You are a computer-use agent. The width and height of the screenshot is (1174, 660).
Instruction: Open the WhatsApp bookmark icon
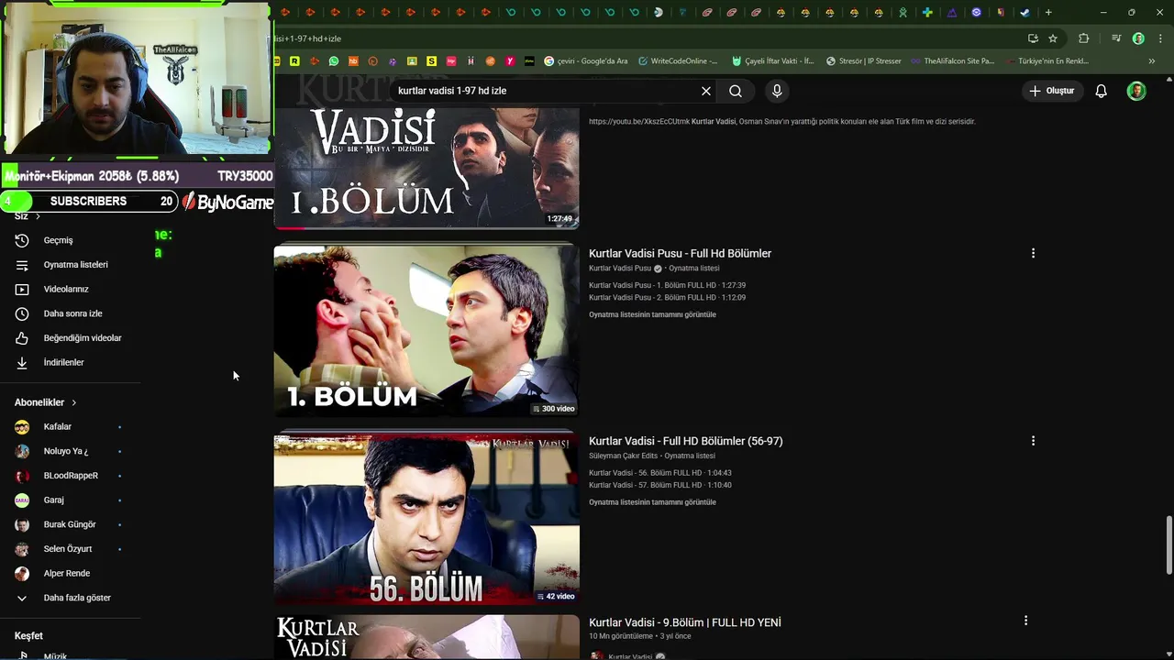point(334,61)
